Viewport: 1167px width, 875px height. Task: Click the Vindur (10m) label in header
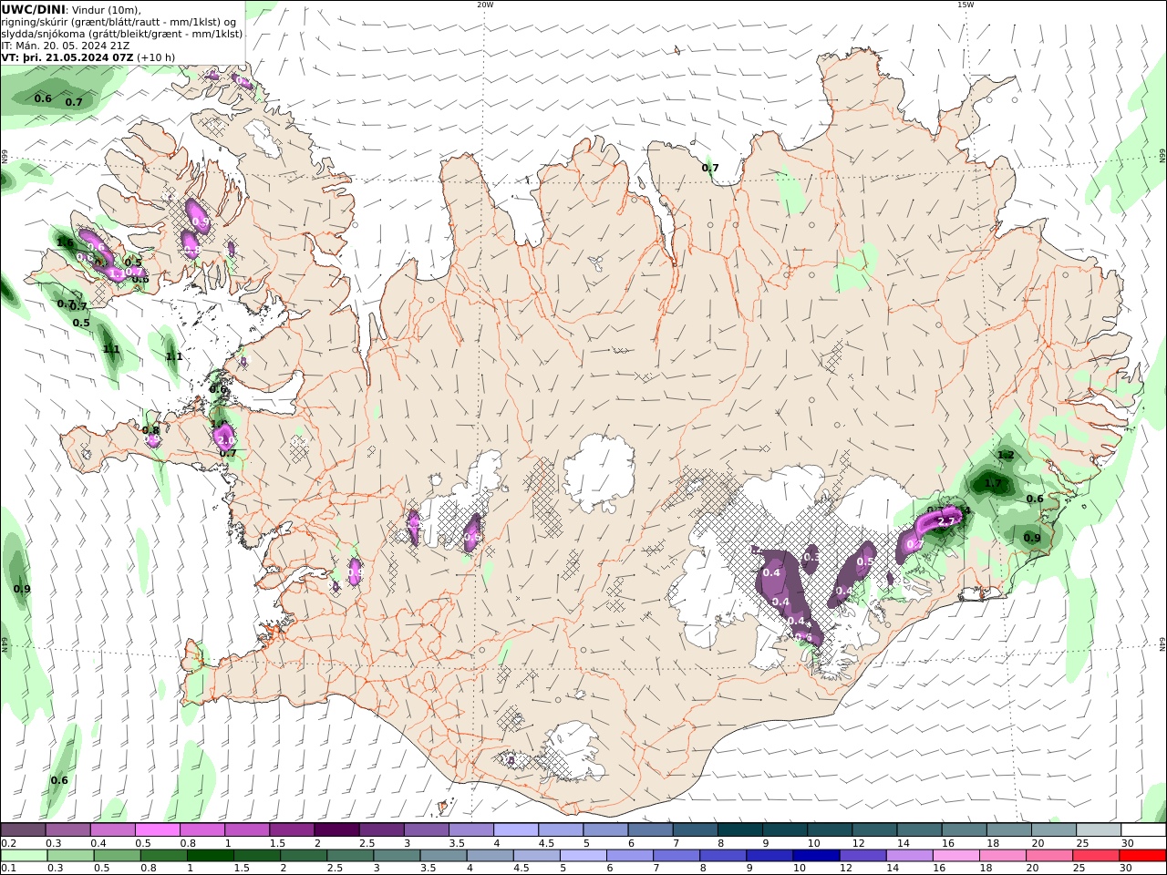tap(106, 10)
